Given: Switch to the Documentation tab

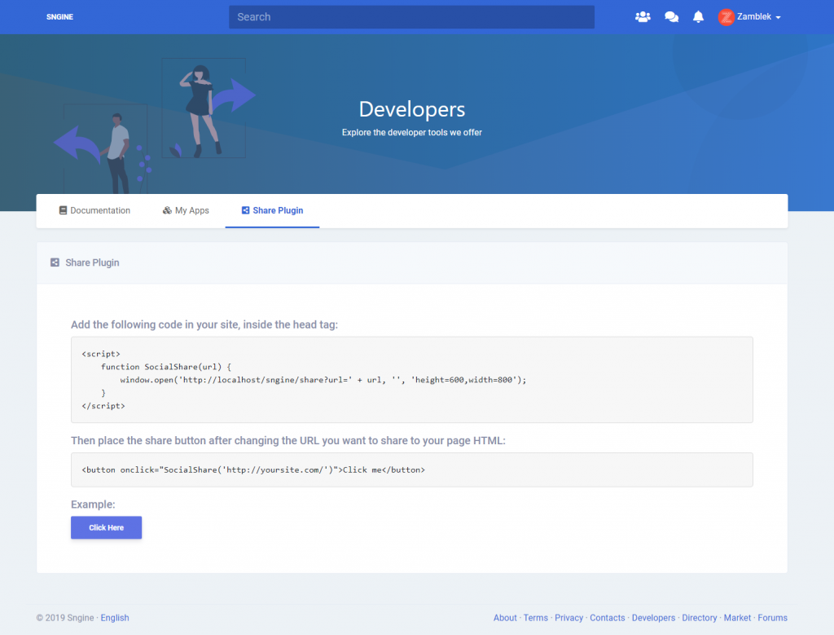Looking at the screenshot, I should pos(94,211).
